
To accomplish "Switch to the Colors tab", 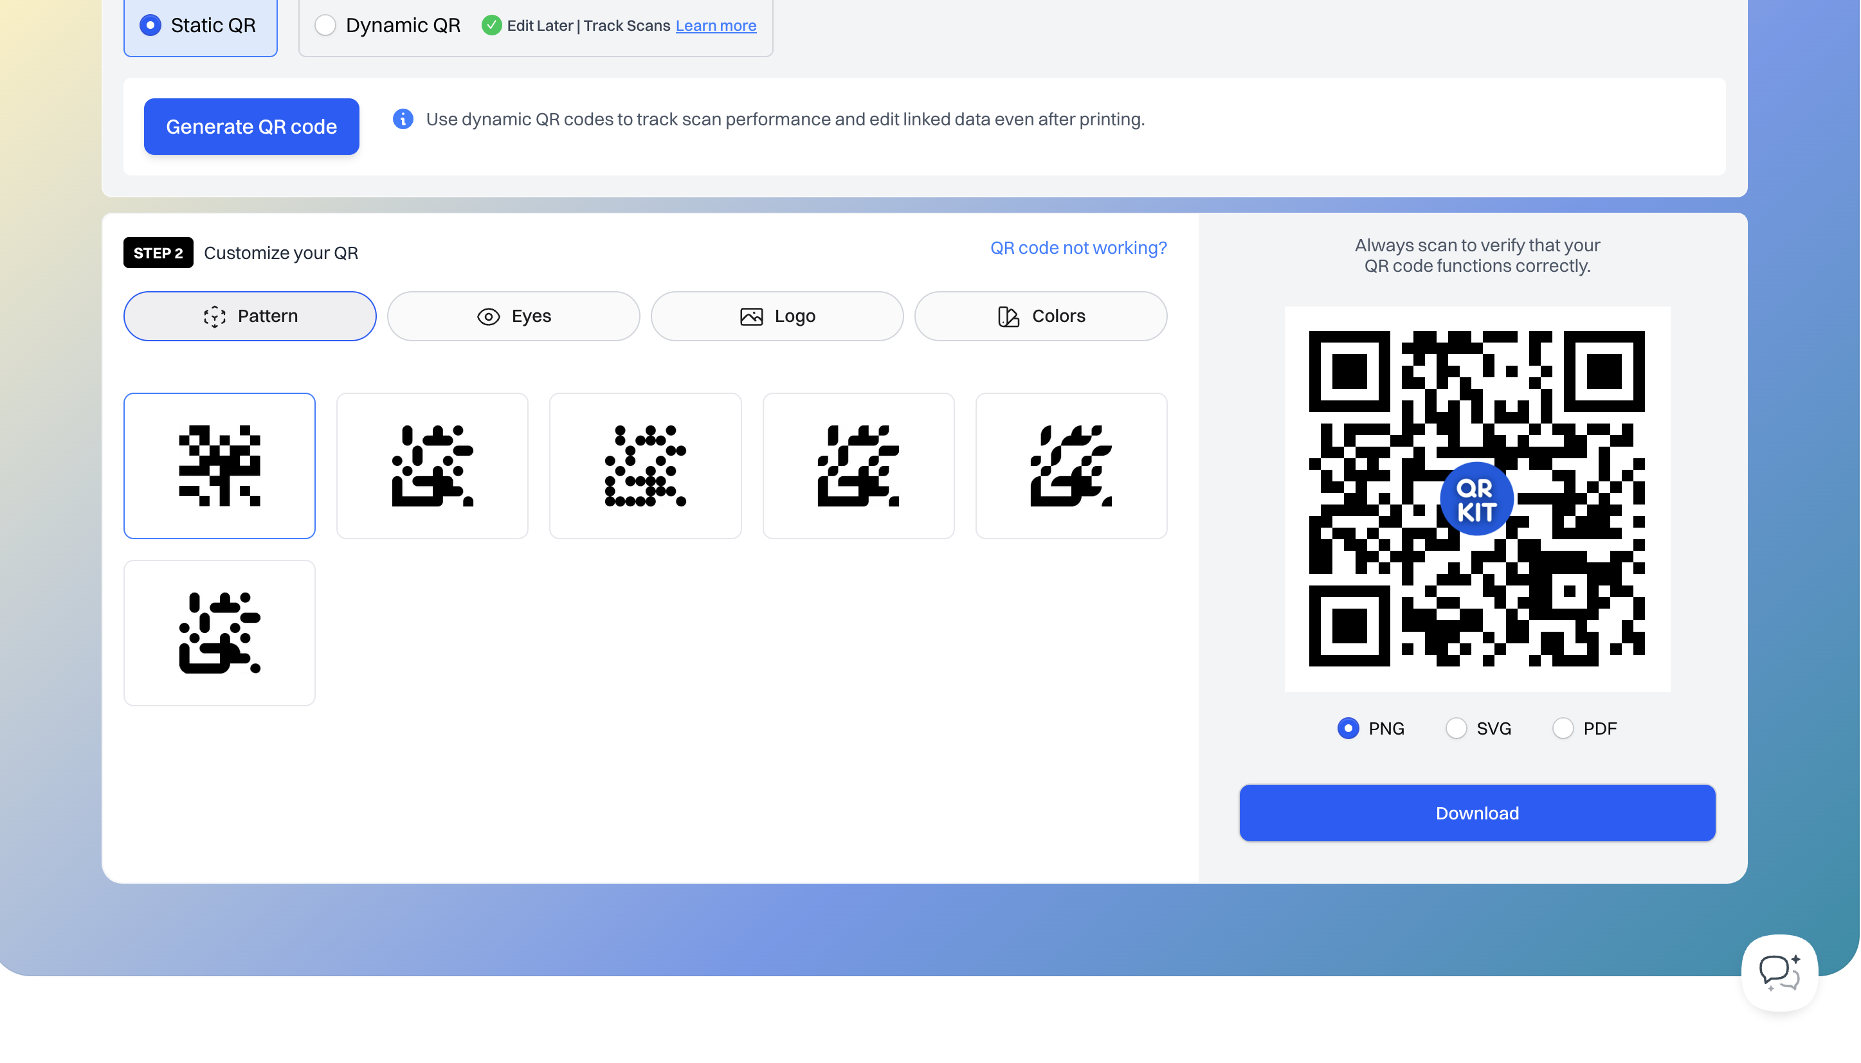I will click(1041, 316).
